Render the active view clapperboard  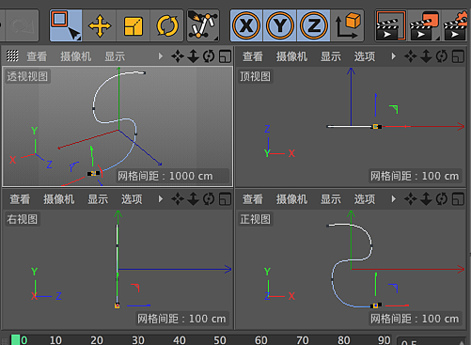(391, 25)
